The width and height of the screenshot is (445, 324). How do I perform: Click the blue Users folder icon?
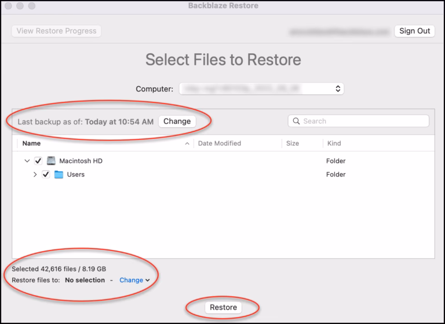(59, 174)
